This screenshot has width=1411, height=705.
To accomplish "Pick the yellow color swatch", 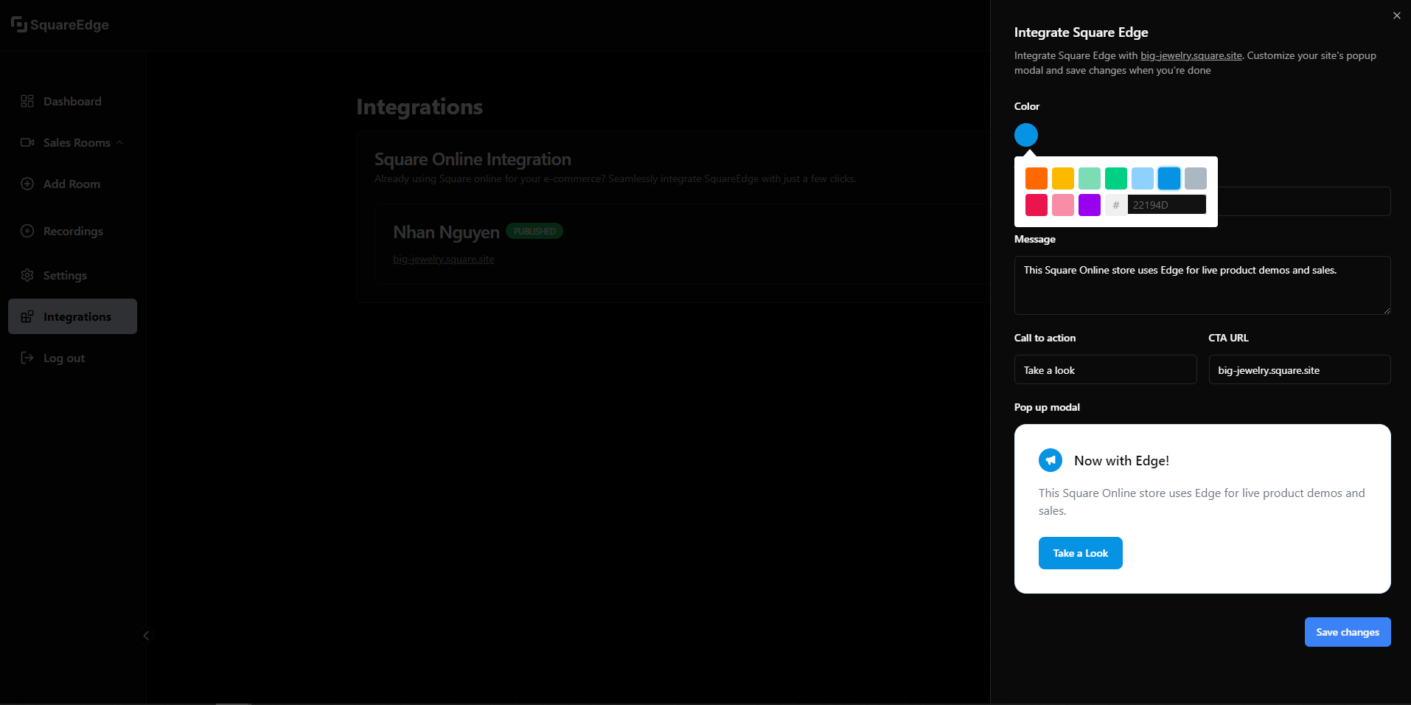I will point(1063,178).
